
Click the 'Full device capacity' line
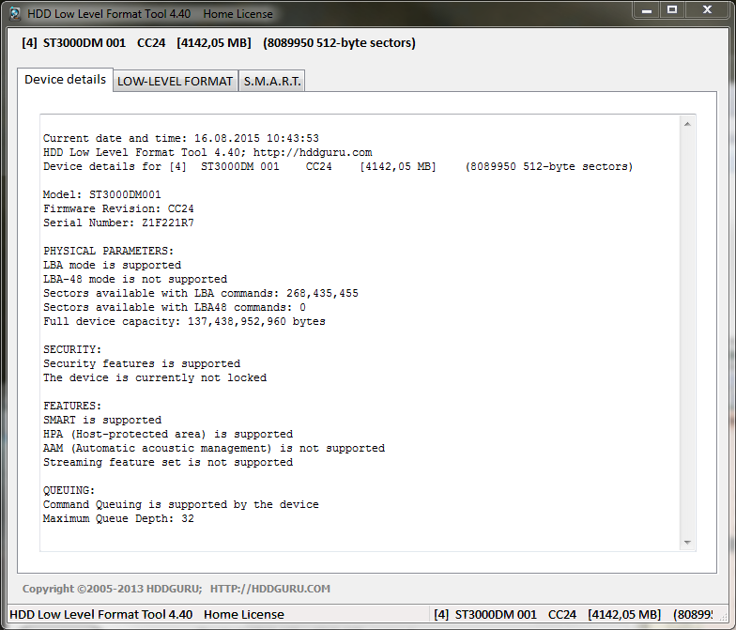[184, 321]
